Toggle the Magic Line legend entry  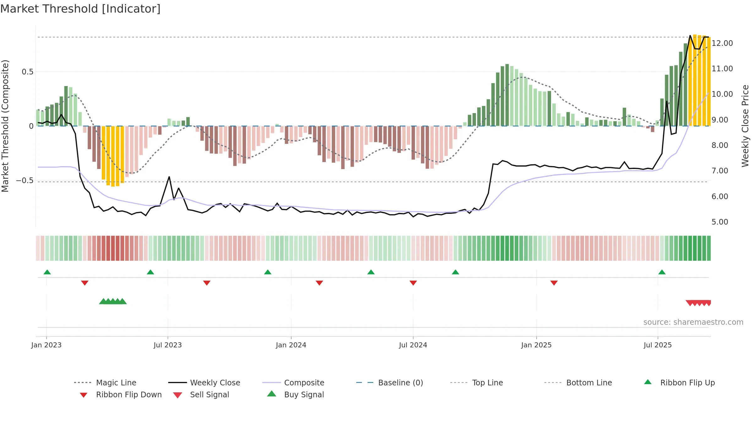click(105, 383)
